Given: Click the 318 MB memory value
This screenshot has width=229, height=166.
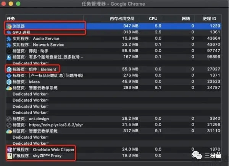Looking at the screenshot, I should pos(131,32).
